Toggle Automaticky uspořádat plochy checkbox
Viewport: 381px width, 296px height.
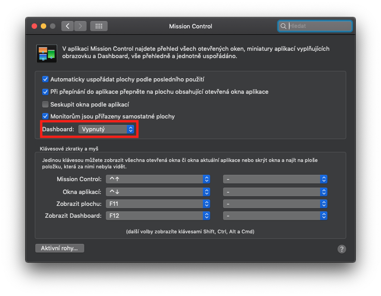(x=45, y=79)
